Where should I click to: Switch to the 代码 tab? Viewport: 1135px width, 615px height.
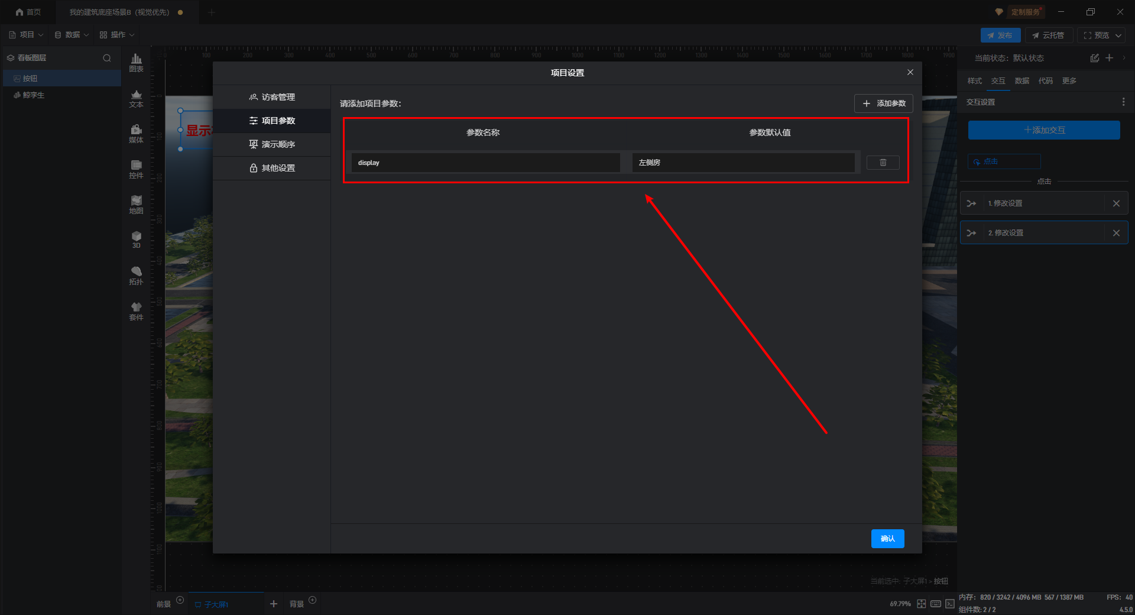tap(1046, 81)
